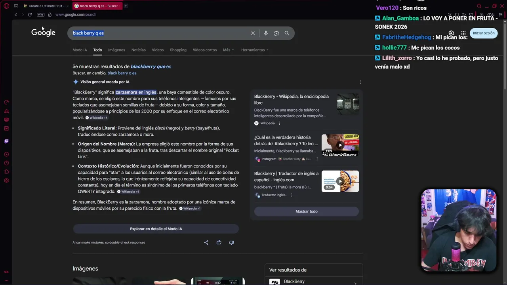The image size is (507, 285).
Task: Click suggested query blackberry que es
Action: (151, 66)
